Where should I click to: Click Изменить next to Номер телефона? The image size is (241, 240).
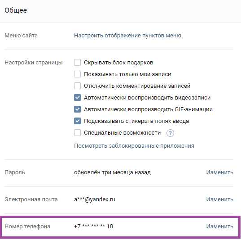point(219,226)
